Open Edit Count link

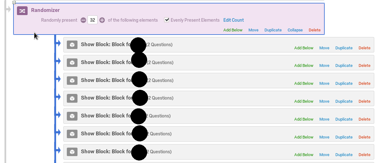point(233,20)
